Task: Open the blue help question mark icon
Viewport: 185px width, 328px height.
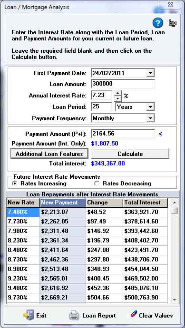Action: pyautogui.click(x=158, y=23)
